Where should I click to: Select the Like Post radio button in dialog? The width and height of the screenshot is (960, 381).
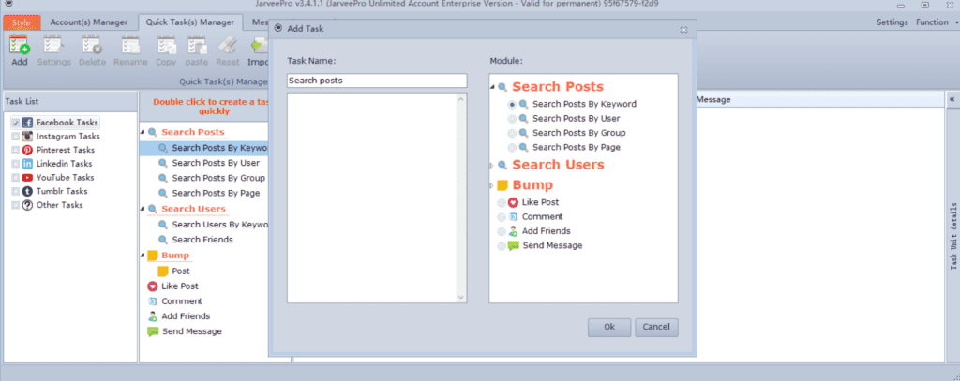coord(502,202)
